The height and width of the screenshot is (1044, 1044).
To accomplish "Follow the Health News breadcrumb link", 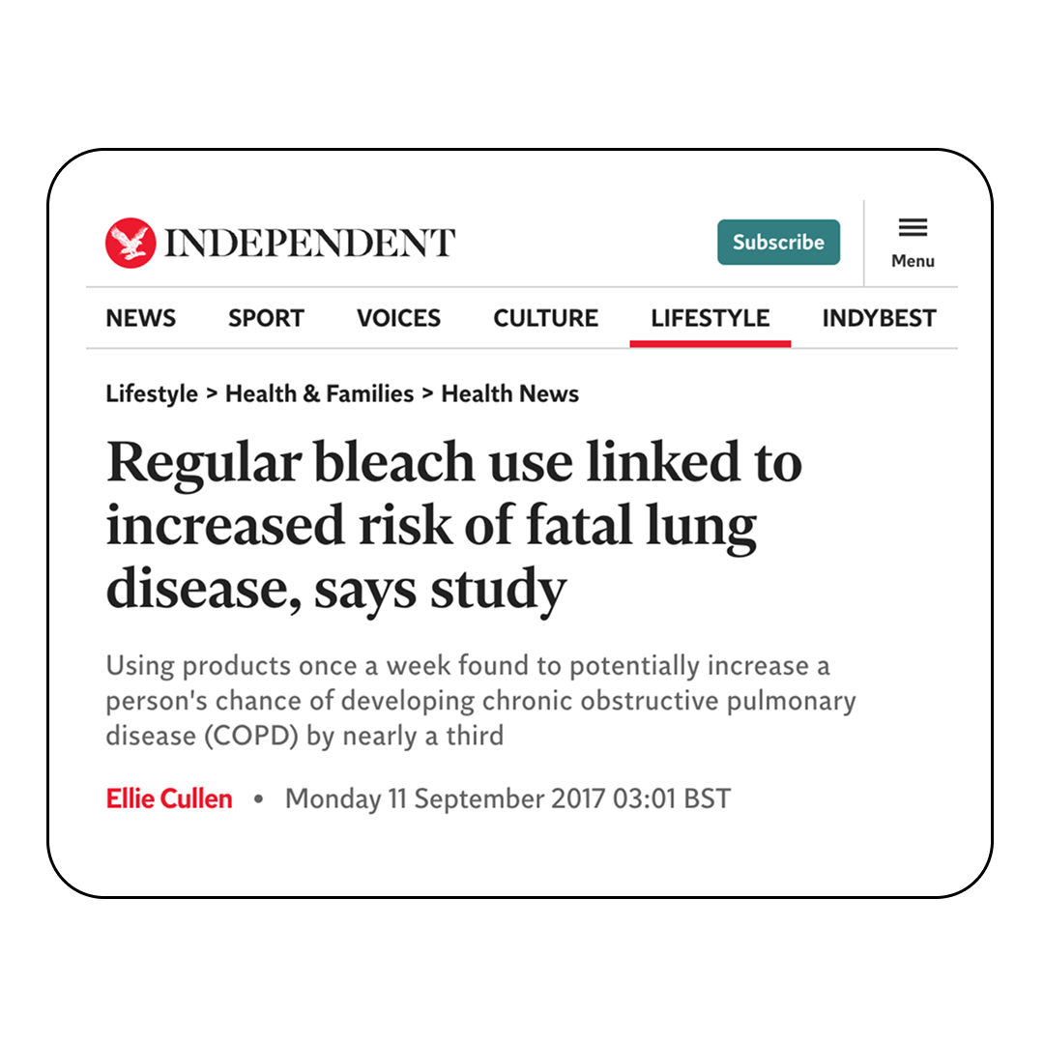I will coord(509,394).
